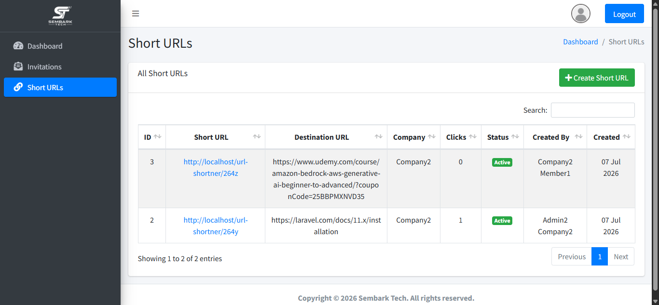Click the 07 Jul 2026 date in row 2

point(611,226)
